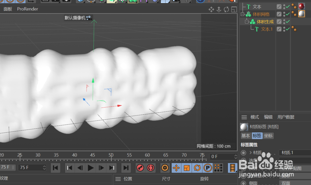This screenshot has height=185, width=311.
Task: Toggle scale keying icon in playback bar
Action: pyautogui.click(x=187, y=168)
